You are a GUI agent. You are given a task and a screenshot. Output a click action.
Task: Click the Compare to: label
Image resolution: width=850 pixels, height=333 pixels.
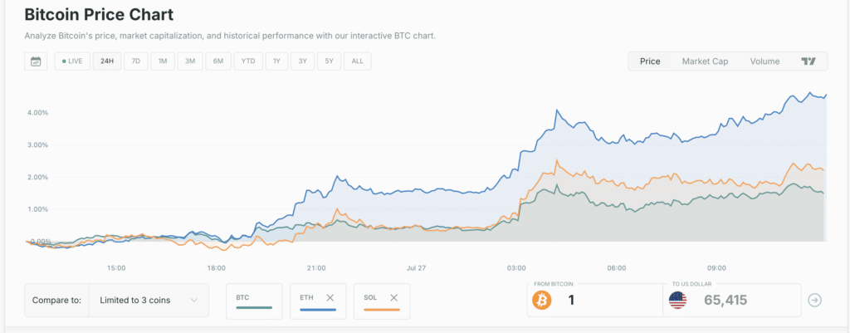tap(57, 300)
